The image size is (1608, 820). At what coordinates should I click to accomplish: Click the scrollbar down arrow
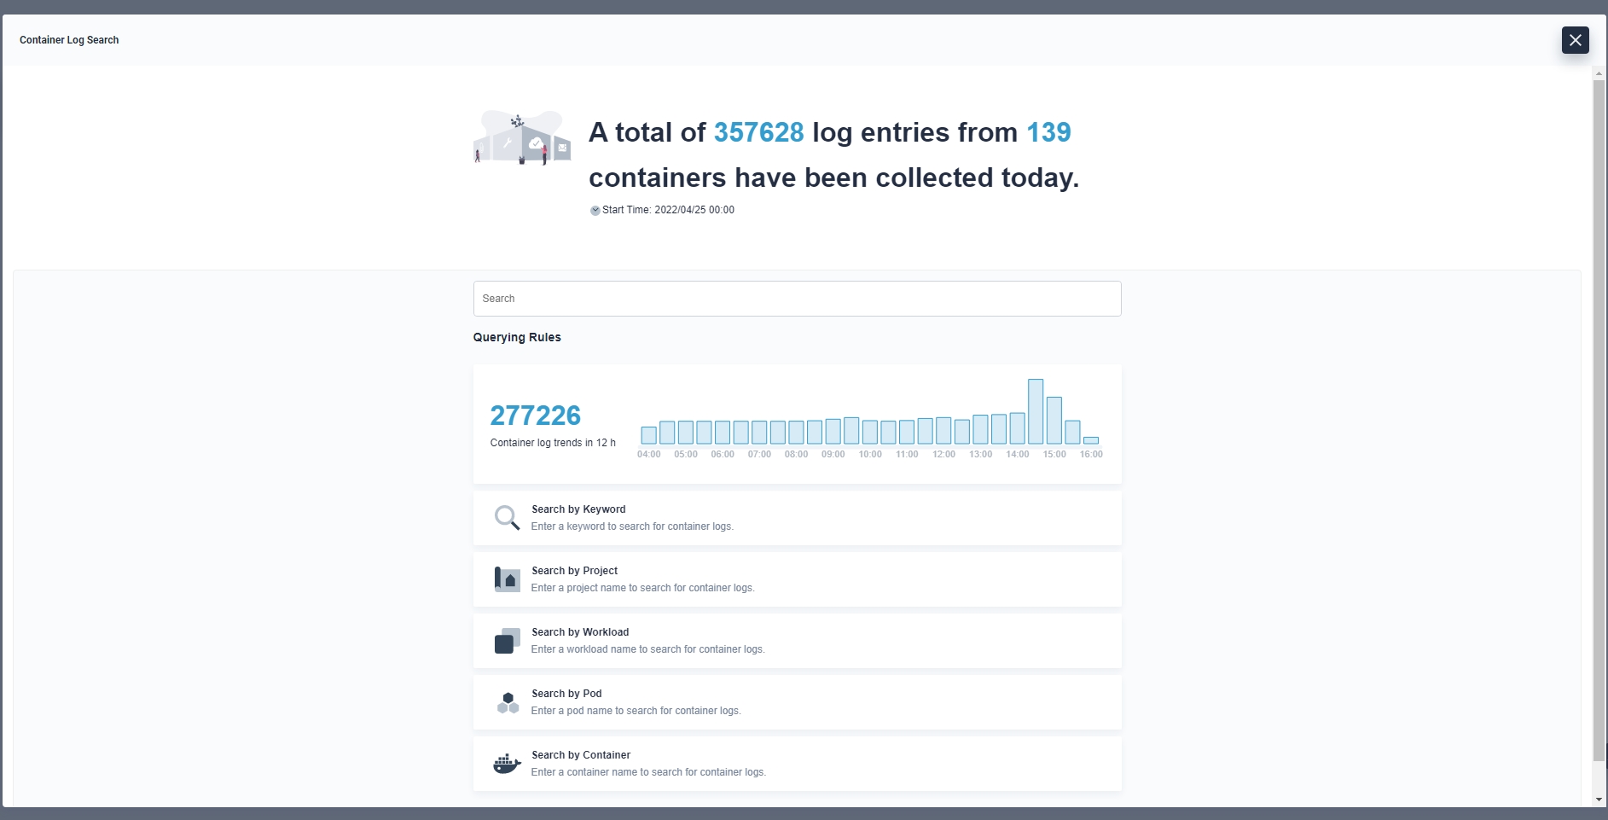pos(1599,800)
